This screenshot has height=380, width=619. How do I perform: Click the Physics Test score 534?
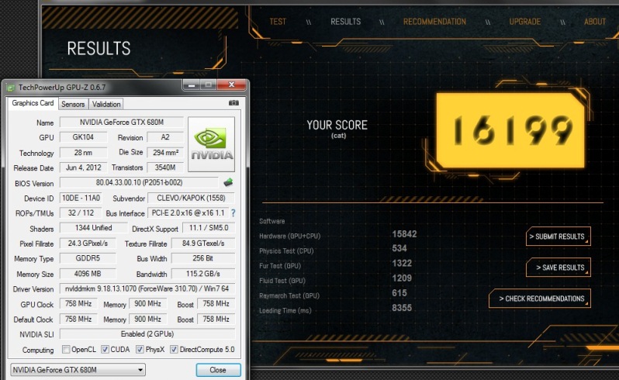399,249
